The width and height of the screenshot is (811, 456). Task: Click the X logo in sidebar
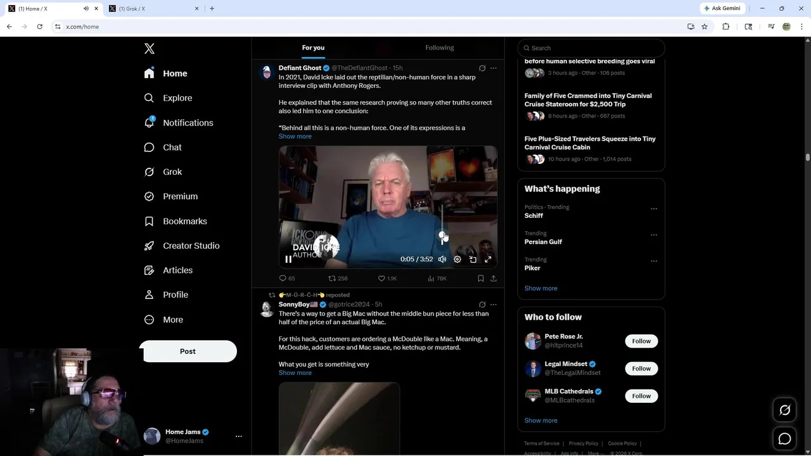[150, 49]
